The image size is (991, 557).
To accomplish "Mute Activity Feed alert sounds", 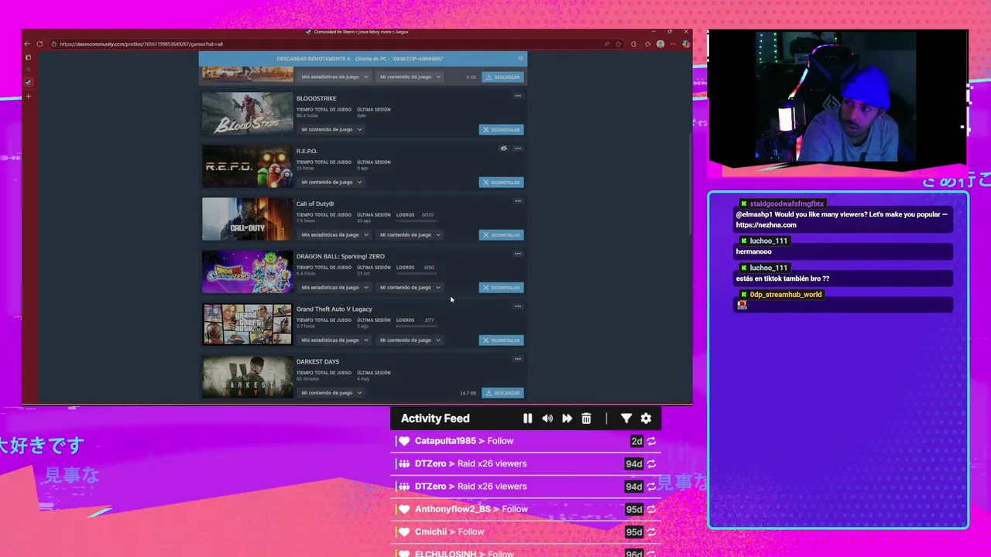I will [547, 419].
